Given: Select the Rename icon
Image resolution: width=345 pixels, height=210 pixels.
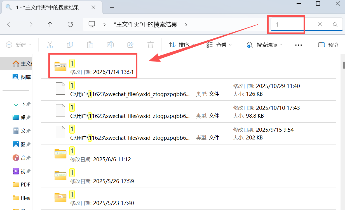Looking at the screenshot, I should pyautogui.click(x=110, y=45).
